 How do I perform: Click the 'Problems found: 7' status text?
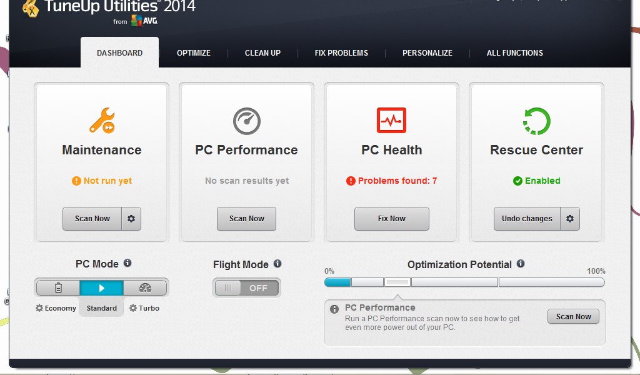(x=397, y=181)
